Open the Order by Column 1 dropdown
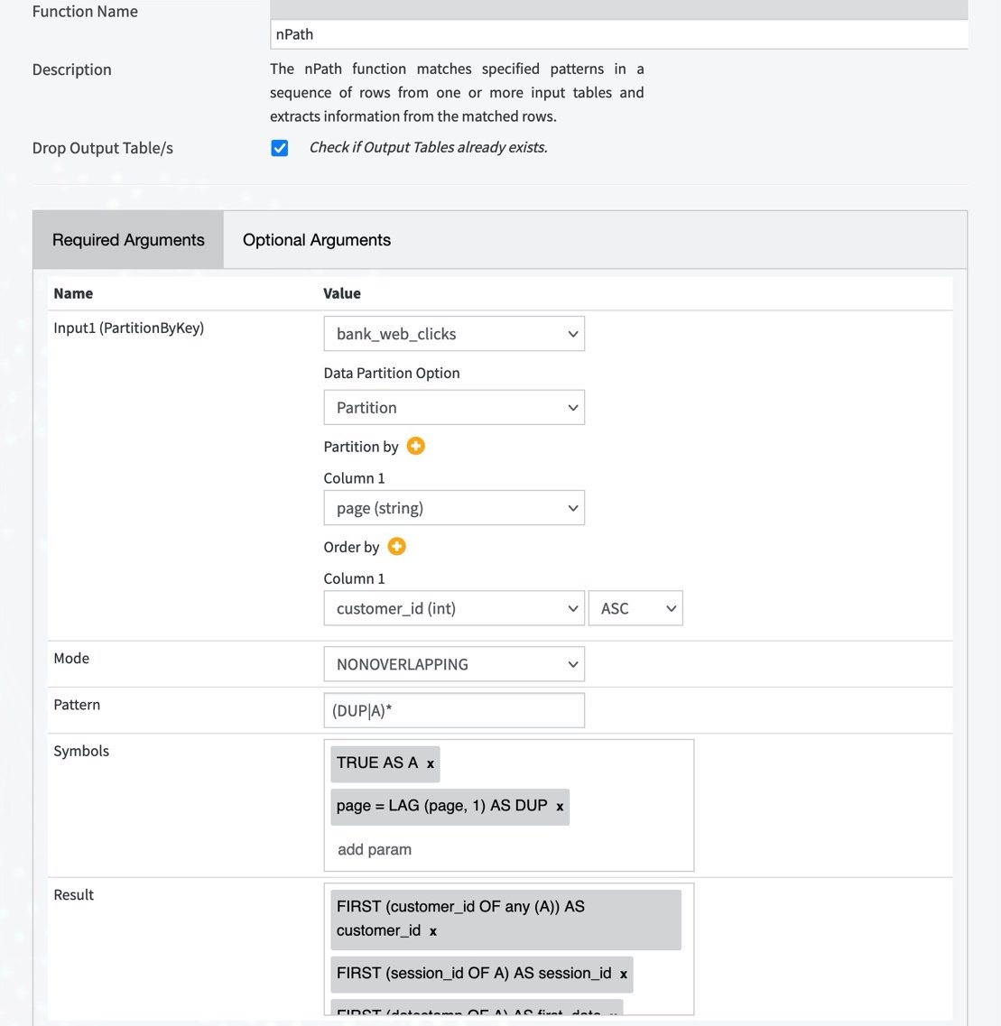 tap(454, 607)
